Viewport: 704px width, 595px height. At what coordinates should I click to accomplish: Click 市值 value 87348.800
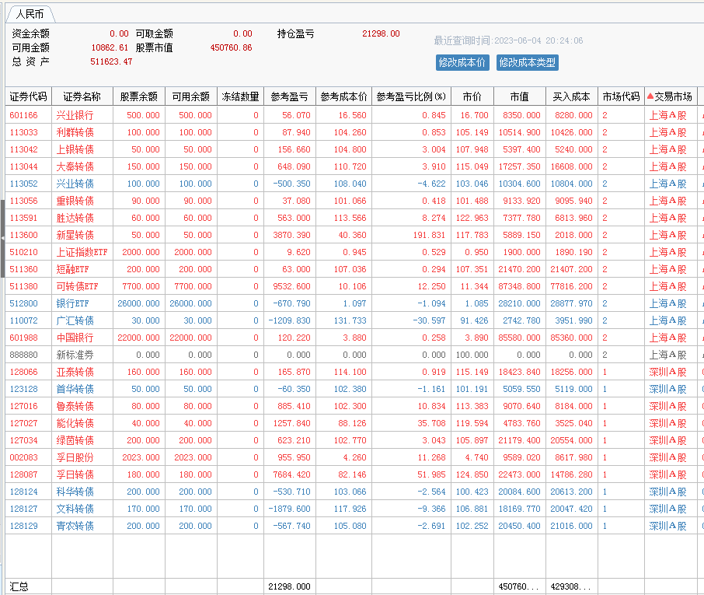(x=520, y=286)
